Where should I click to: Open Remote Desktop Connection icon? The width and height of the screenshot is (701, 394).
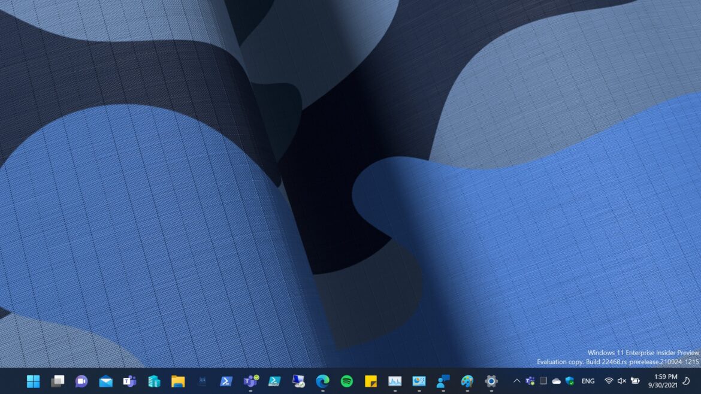pyautogui.click(x=298, y=381)
